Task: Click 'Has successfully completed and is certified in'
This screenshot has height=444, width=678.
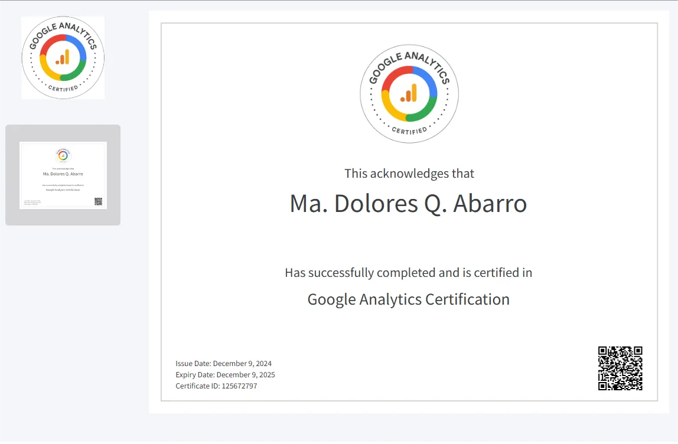Action: [408, 273]
